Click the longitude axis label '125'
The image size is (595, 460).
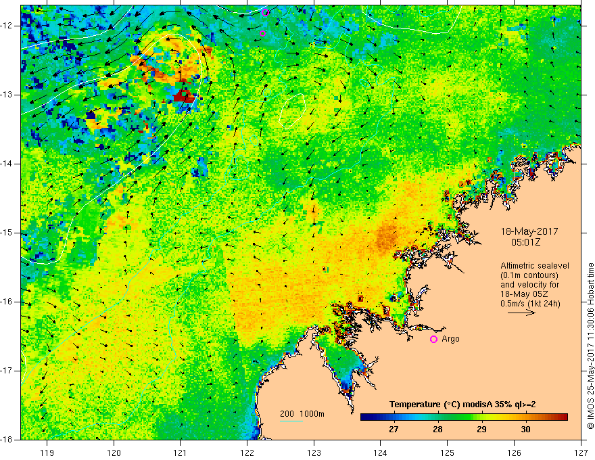(448, 453)
